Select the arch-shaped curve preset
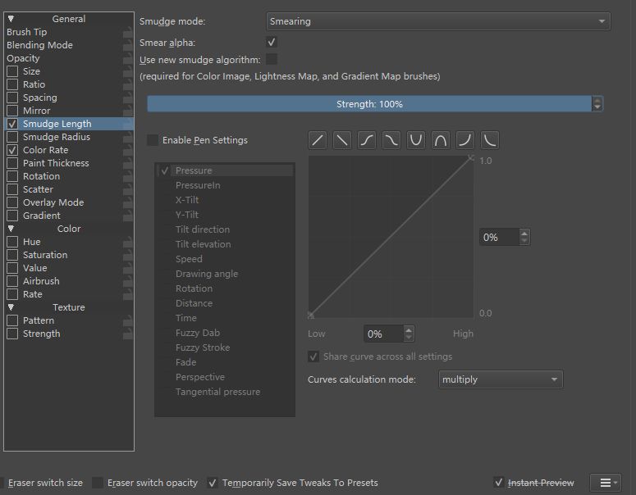Viewport: 636px width, 495px height. click(440, 140)
